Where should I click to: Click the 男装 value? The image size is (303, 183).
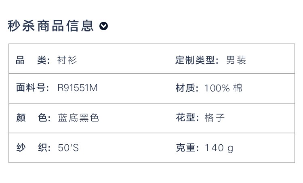tap(236, 60)
